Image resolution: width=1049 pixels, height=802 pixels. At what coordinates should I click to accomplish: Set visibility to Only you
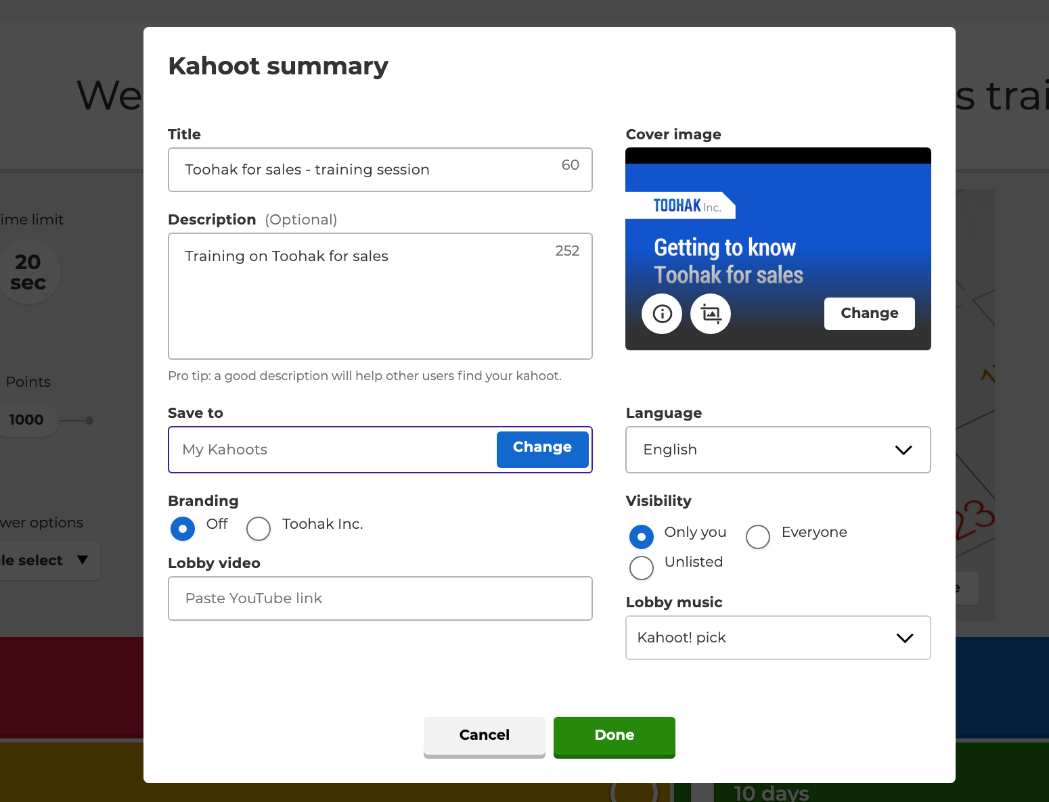642,537
